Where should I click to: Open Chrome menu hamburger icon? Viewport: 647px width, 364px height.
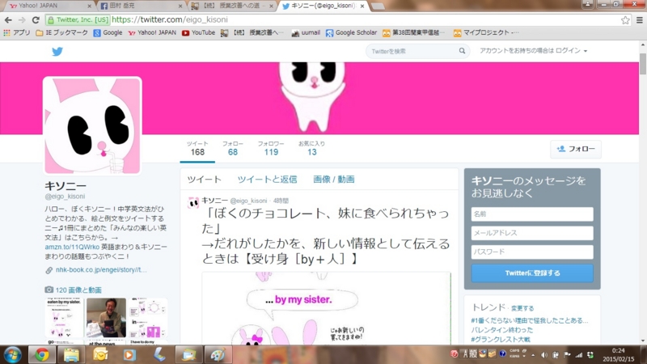[639, 19]
